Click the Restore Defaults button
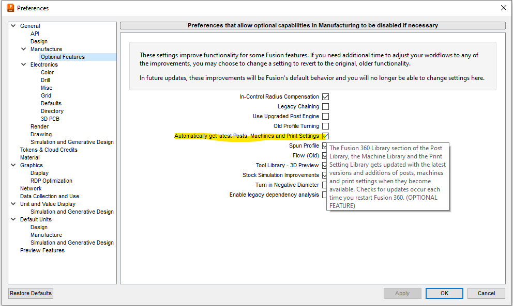 [31, 293]
